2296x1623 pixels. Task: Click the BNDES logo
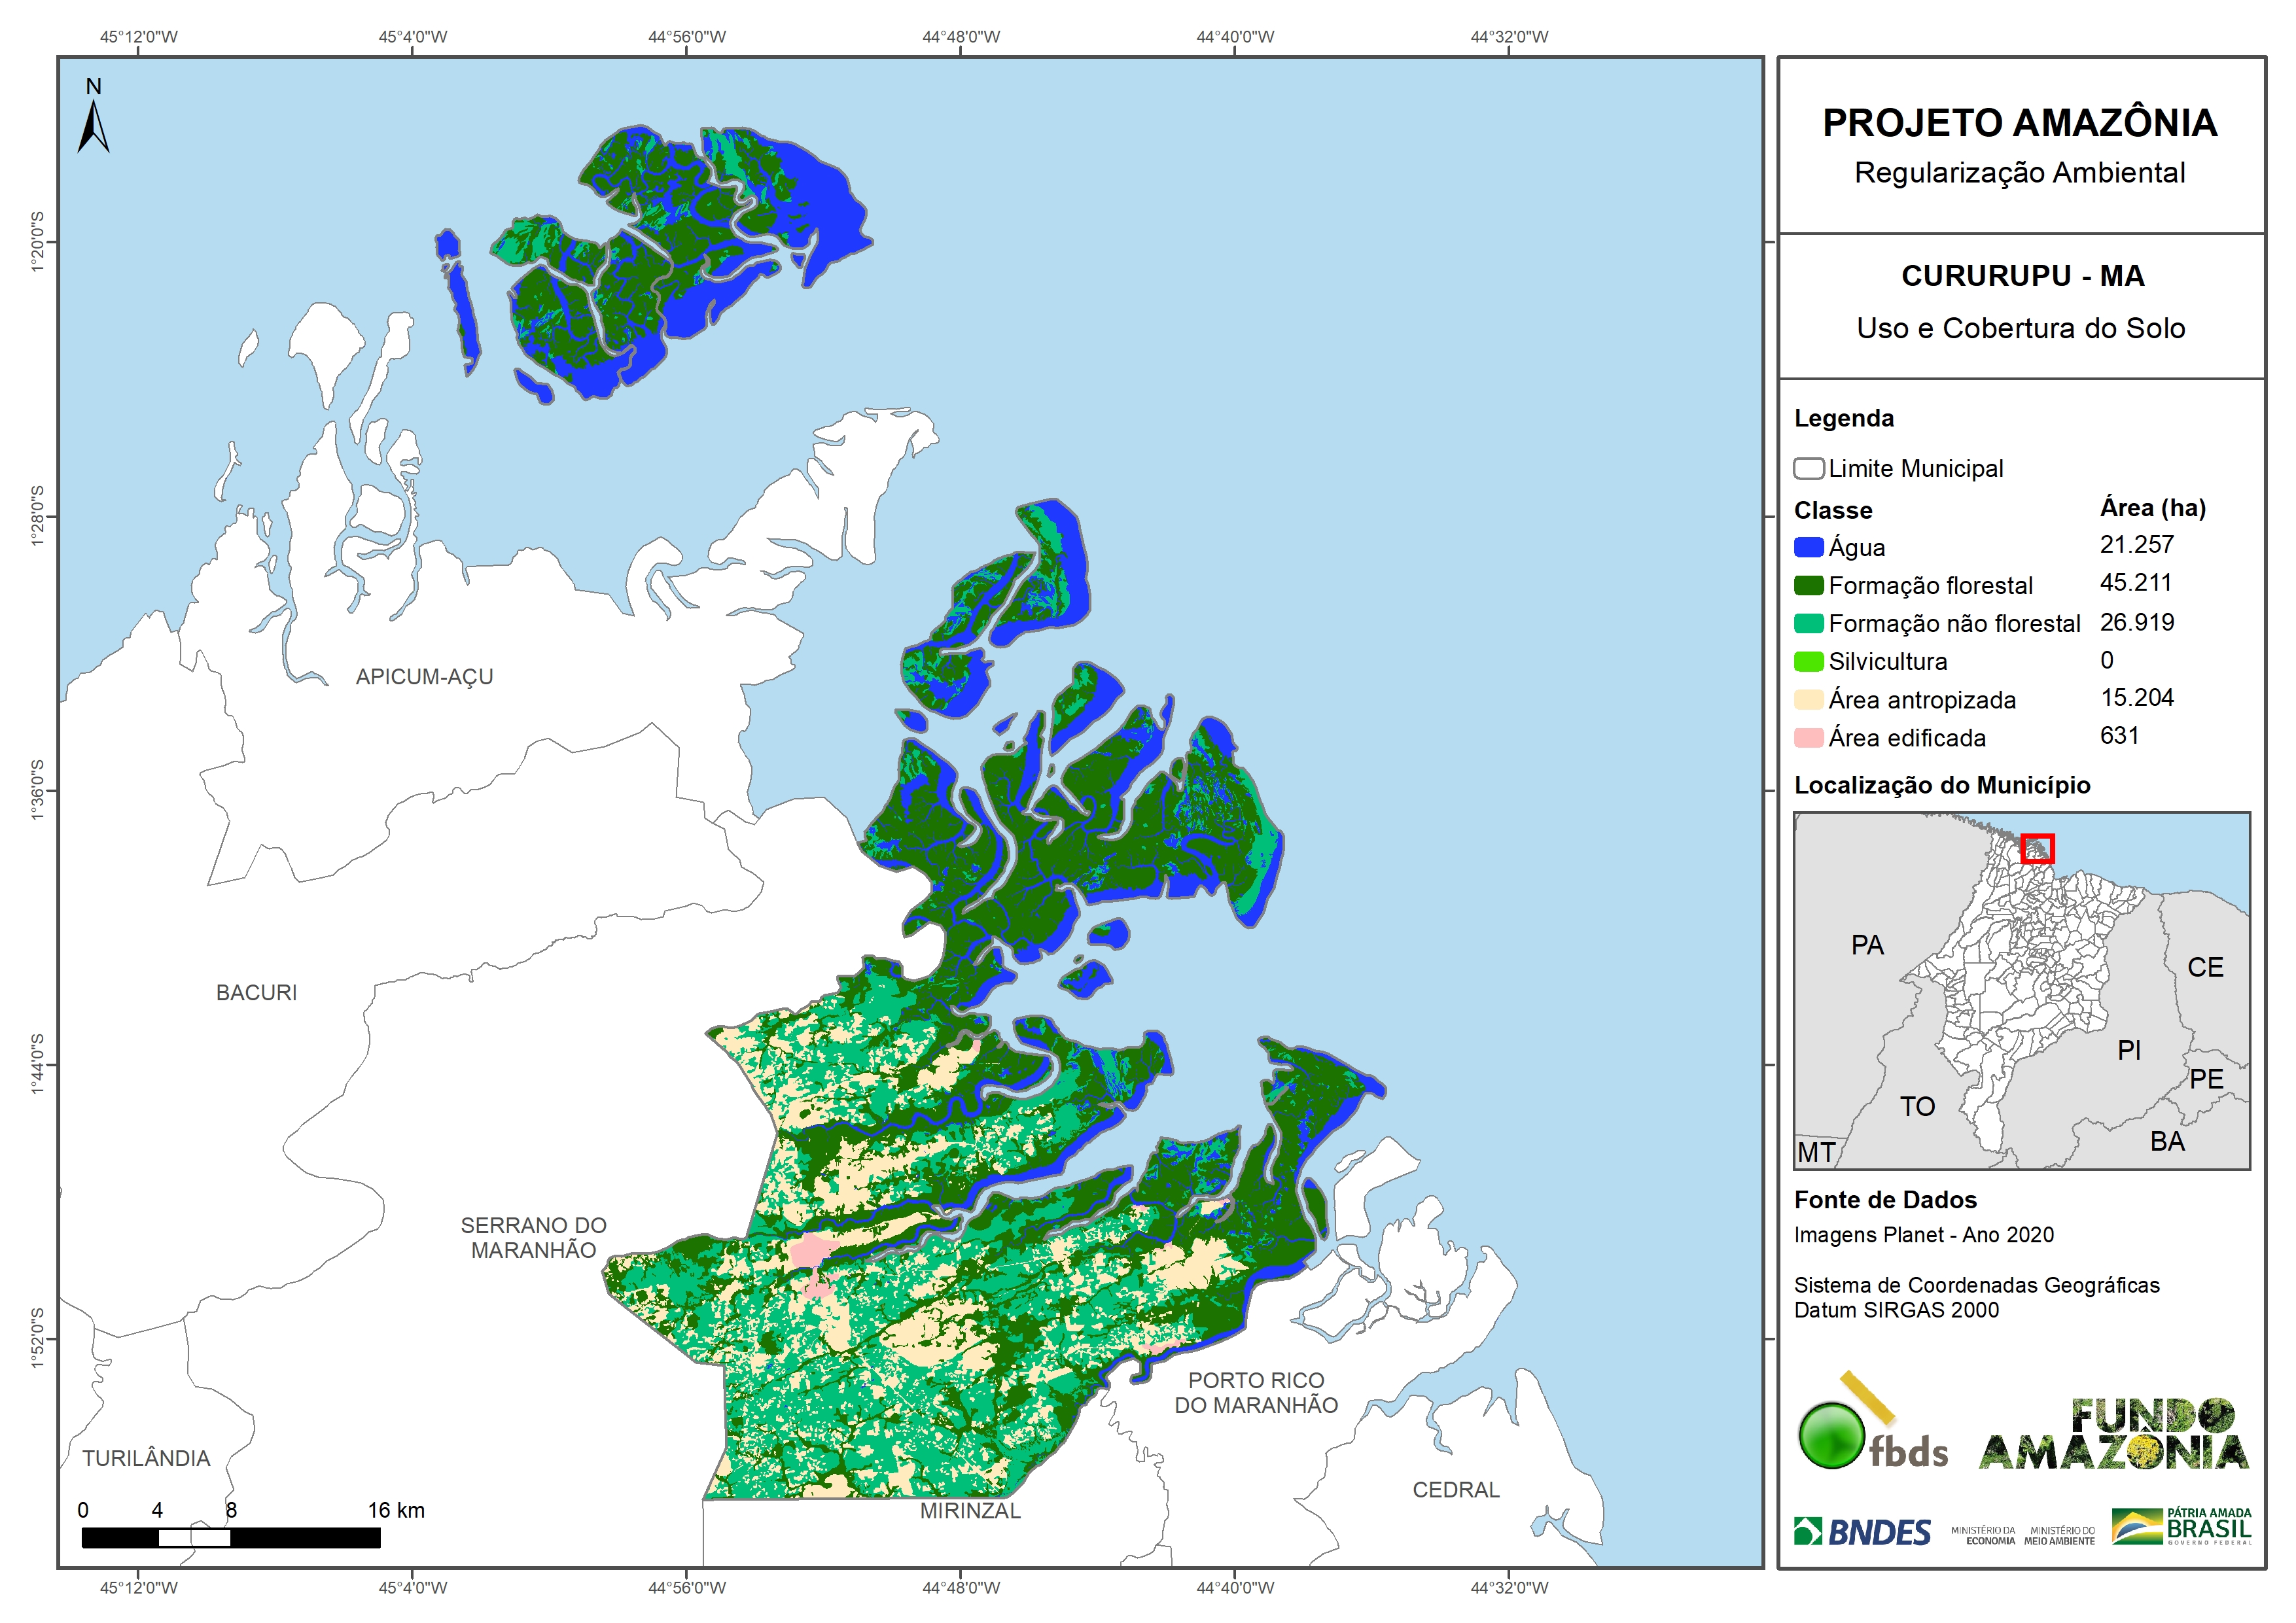(1862, 1532)
